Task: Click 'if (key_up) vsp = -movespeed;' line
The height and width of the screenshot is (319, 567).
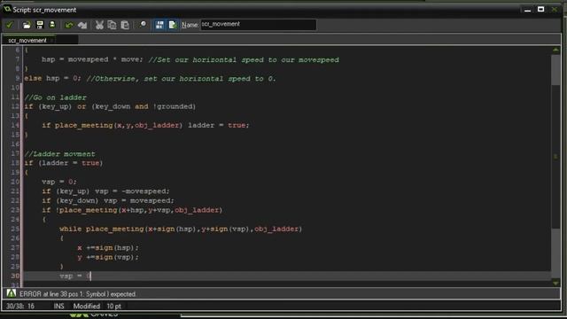Action: tap(105, 191)
